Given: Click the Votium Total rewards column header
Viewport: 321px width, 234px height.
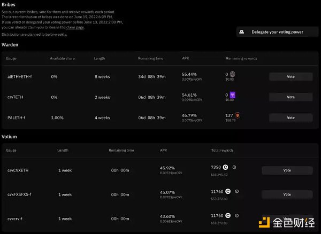Looking at the screenshot, I should (222, 150).
